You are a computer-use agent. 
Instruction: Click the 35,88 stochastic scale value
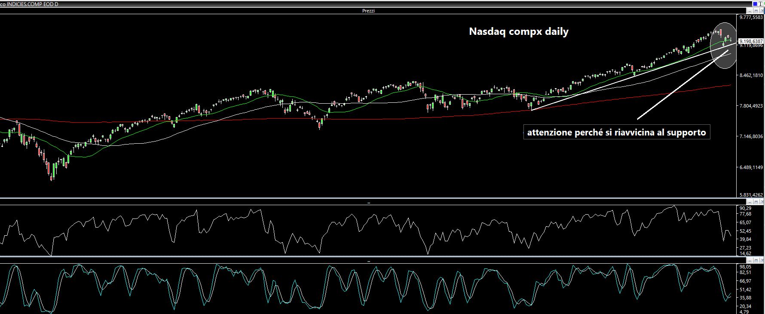(745, 298)
